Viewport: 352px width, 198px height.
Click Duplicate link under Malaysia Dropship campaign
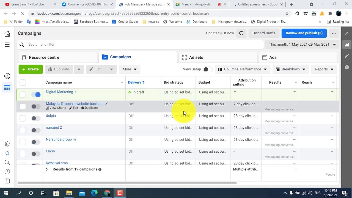[x=89, y=108]
